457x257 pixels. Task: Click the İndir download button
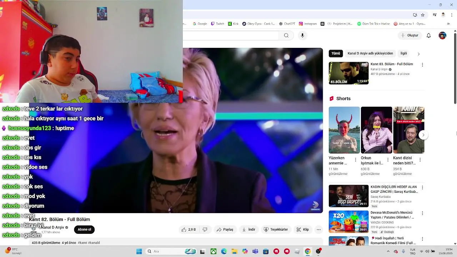pyautogui.click(x=248, y=230)
